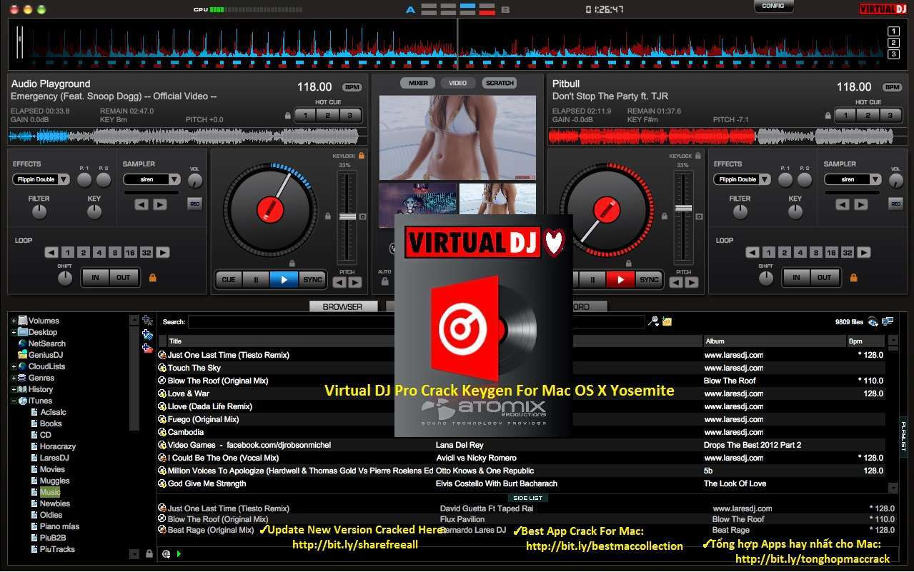This screenshot has height=572, width=914.
Task: Set left deck loop length 4
Action: pos(99,252)
